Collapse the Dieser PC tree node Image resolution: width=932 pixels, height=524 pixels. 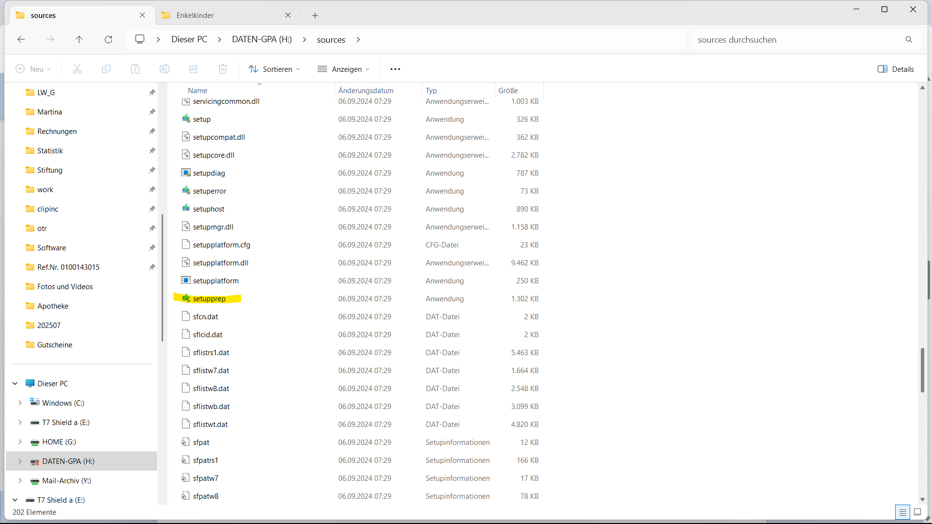(15, 383)
